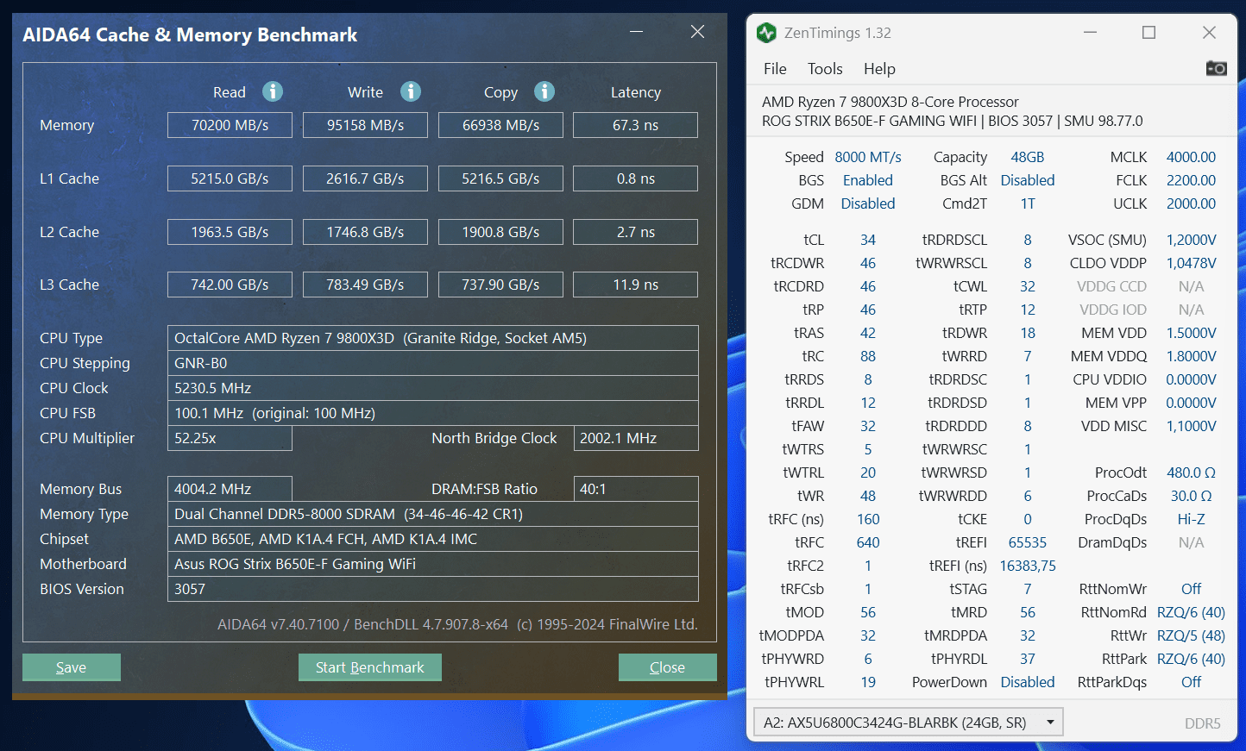
Task: Select the Memory Latency value 67.3 ns
Action: (635, 125)
